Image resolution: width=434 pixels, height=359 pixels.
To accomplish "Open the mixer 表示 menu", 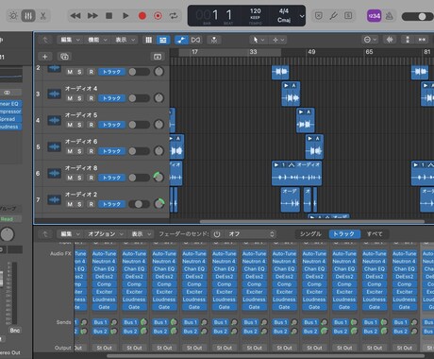I will coord(141,234).
